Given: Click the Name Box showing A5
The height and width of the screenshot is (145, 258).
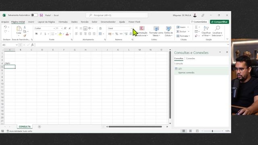Looking at the screenshot, I should (x=10, y=45).
